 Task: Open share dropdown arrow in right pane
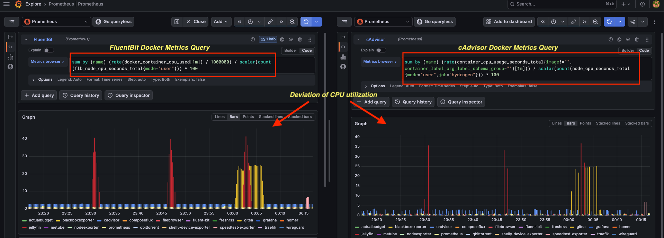[643, 22]
